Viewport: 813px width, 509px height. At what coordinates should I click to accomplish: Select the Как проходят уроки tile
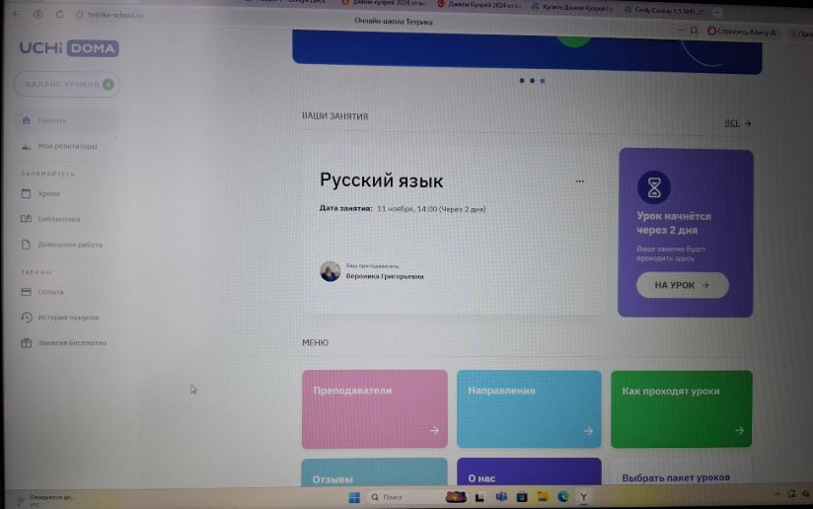tap(681, 409)
